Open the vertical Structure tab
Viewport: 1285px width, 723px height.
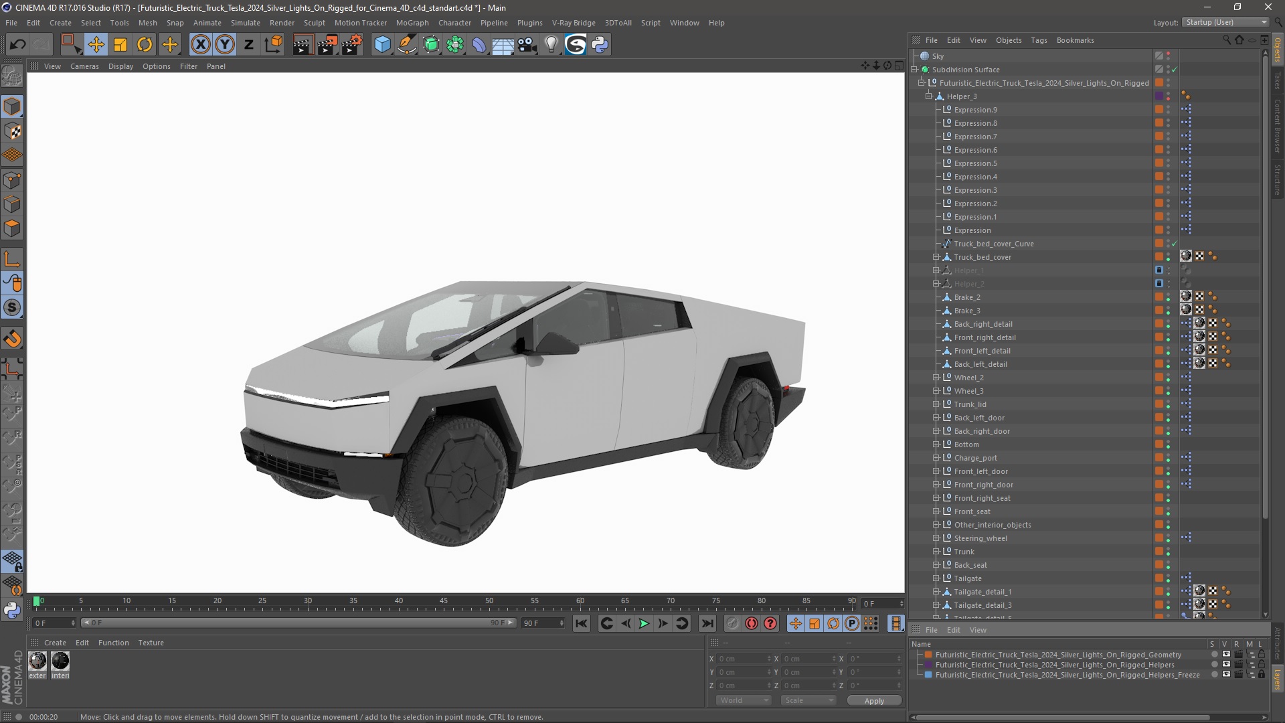[1278, 179]
